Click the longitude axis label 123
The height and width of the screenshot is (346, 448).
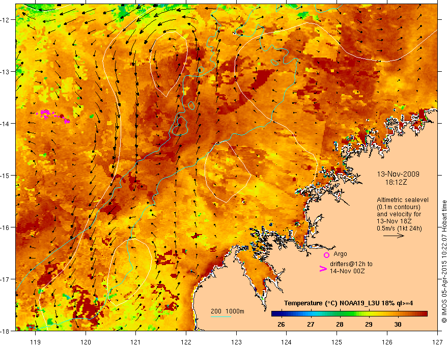236,342
